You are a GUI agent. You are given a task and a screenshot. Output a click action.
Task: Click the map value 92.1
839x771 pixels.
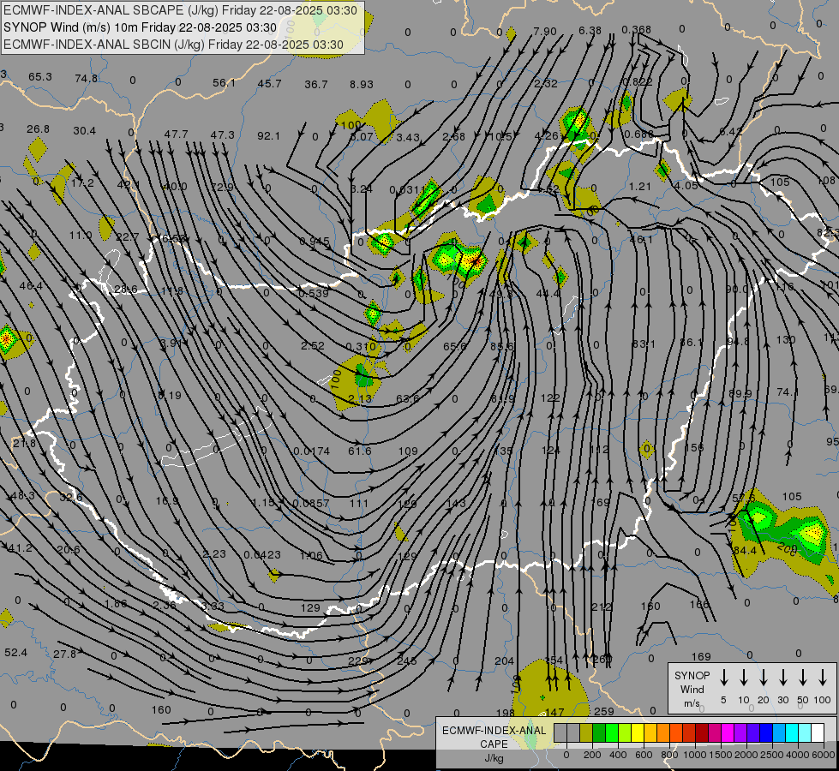click(268, 136)
